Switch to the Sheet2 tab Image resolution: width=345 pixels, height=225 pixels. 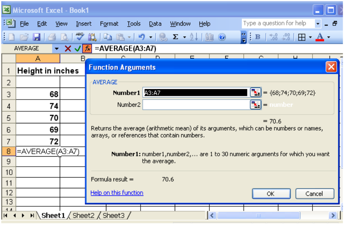coord(83,215)
